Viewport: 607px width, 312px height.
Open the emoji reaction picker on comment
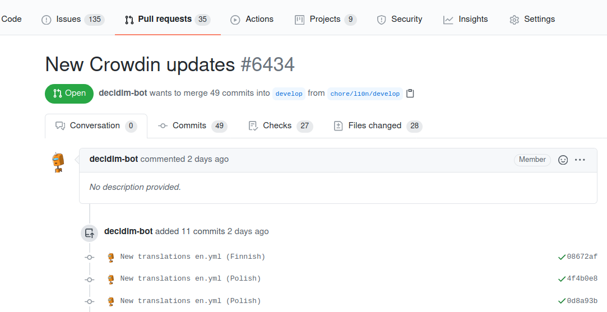click(x=563, y=160)
